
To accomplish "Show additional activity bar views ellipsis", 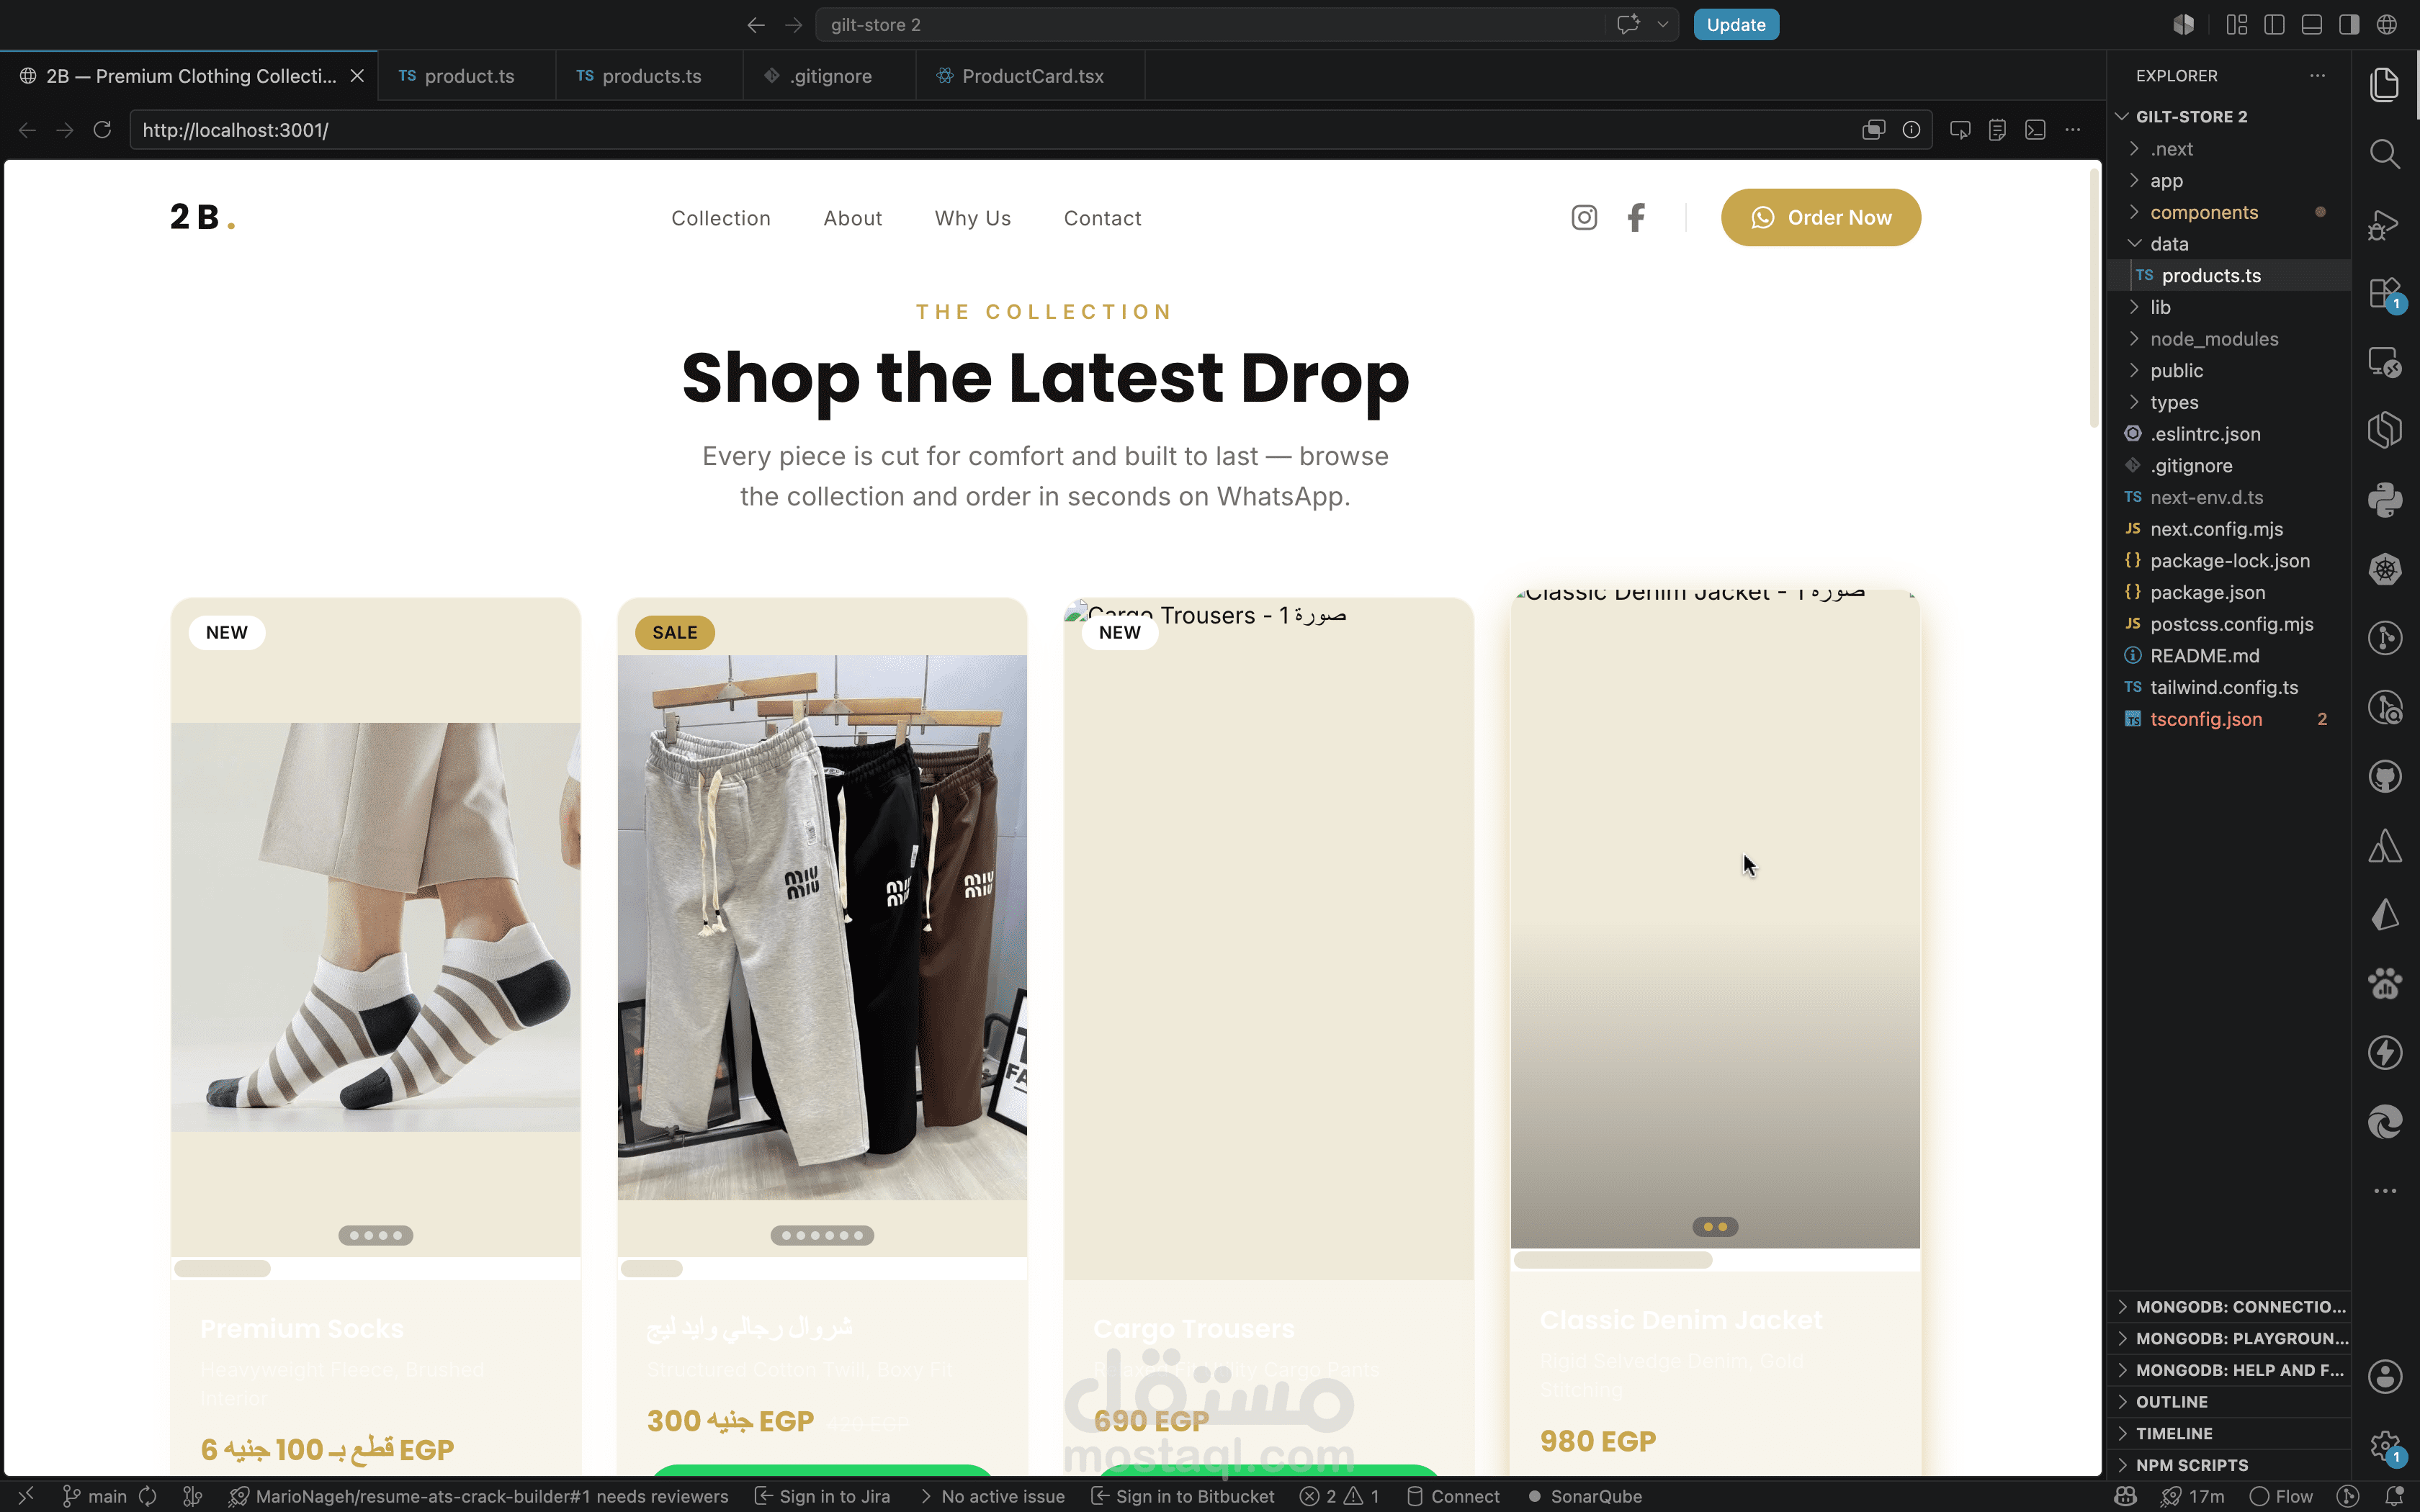I will (2385, 1191).
